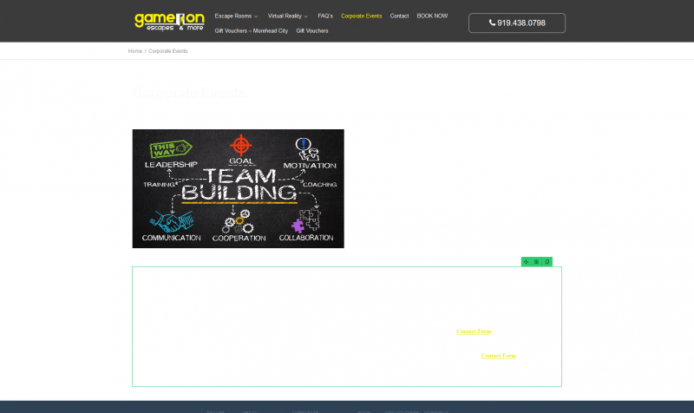Viewport: 694px width, 413px height.
Task: Expand the Virtual Reality dropdown menu
Action: click(x=288, y=16)
